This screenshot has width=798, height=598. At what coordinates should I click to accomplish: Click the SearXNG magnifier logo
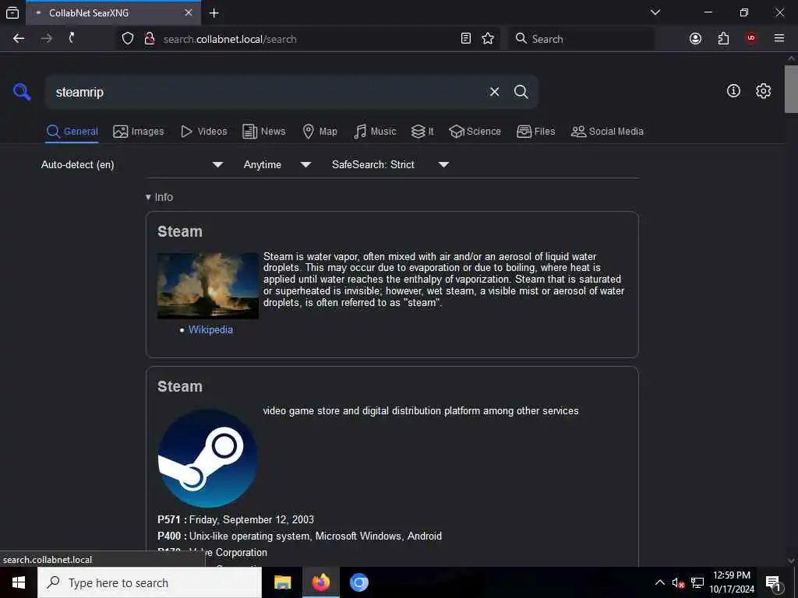click(22, 92)
